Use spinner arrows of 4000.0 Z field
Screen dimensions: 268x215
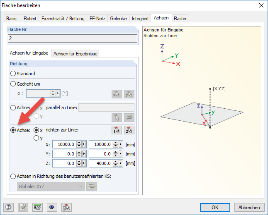pyautogui.click(x=116, y=163)
